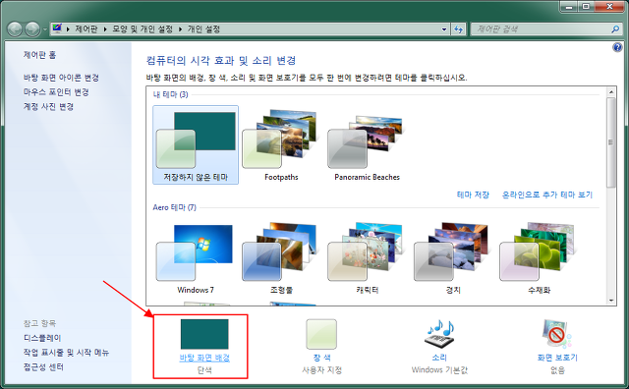Click the search magnifier icon

tap(615, 28)
